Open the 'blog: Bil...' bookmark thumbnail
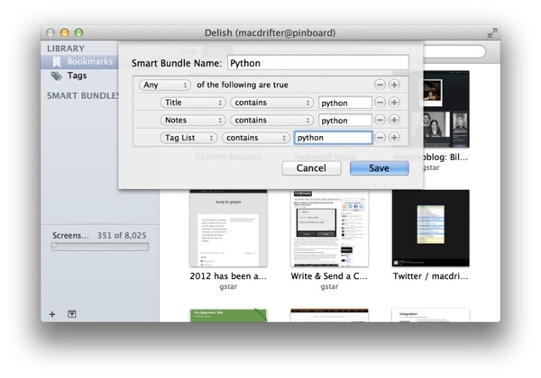 point(446,109)
